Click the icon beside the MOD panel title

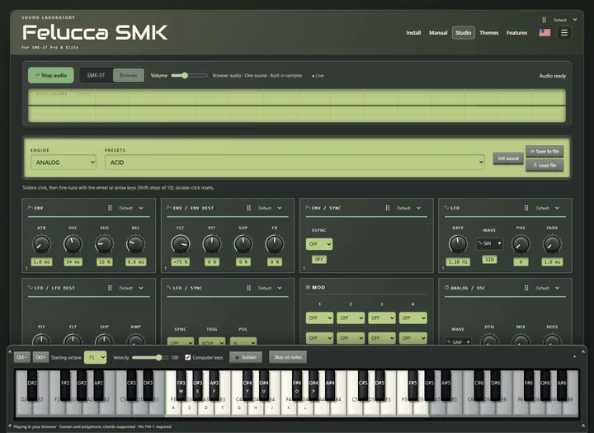click(308, 287)
